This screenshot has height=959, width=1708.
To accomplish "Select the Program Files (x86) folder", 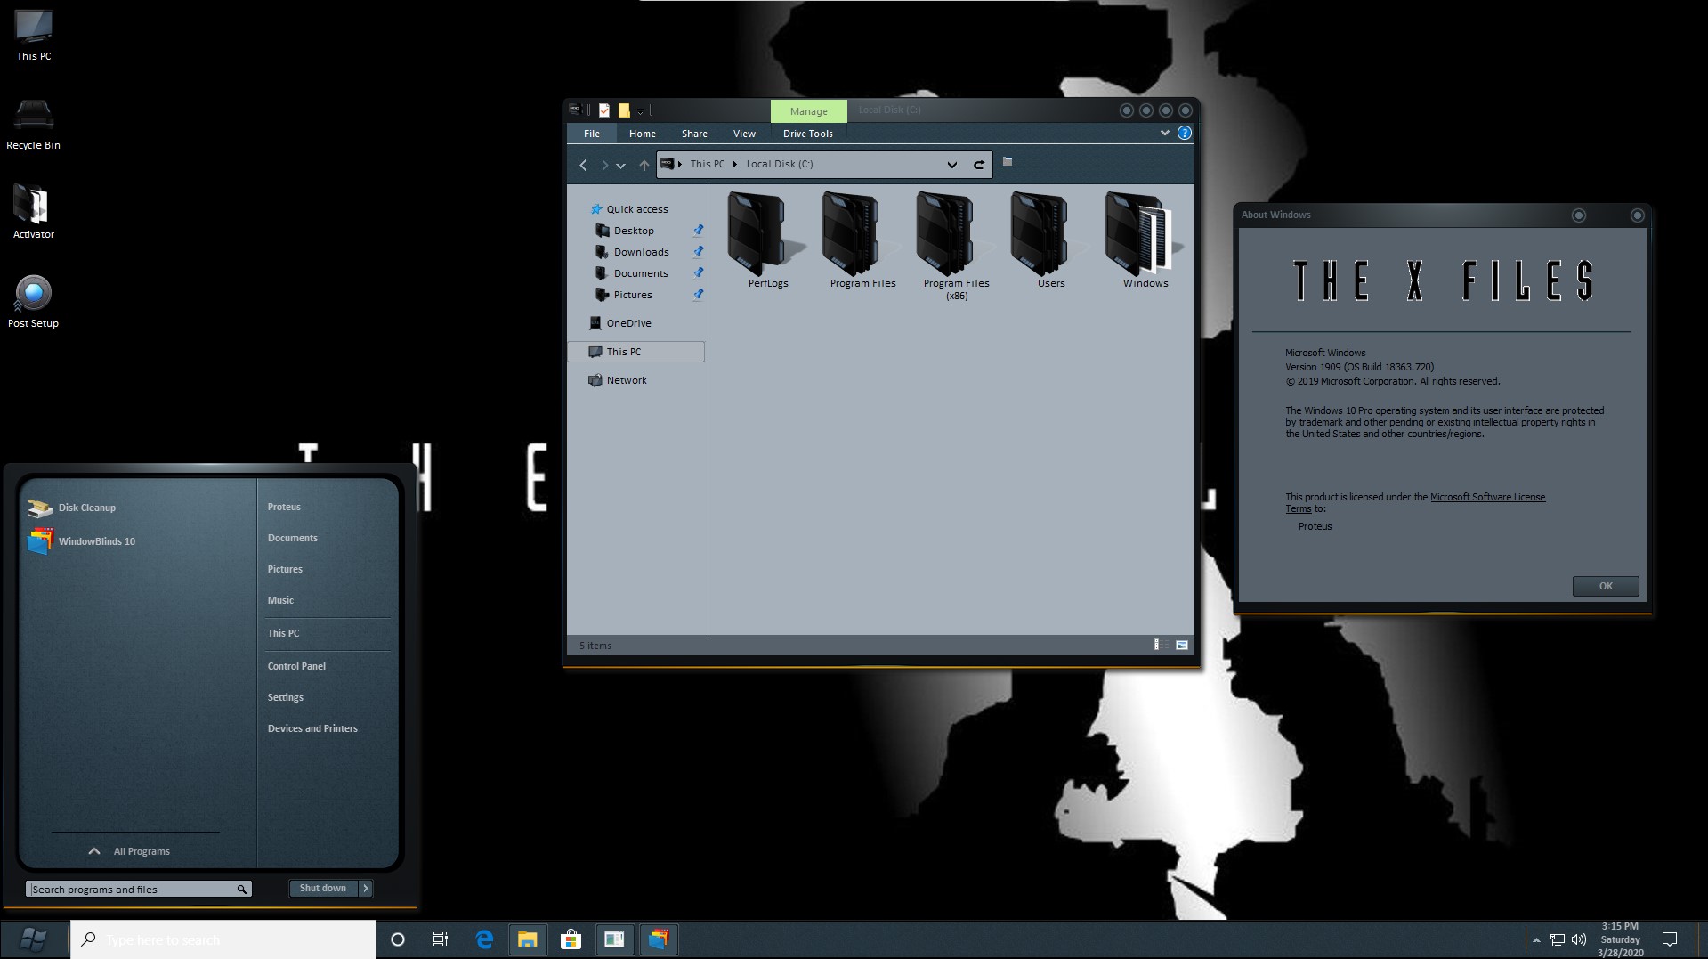I will click(957, 247).
